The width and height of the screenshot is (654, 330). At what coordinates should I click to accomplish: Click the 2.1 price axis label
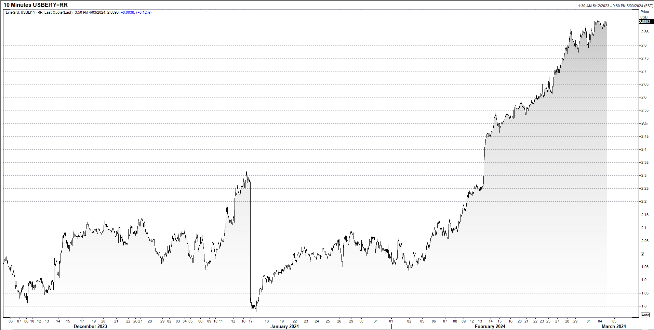[x=644, y=228]
